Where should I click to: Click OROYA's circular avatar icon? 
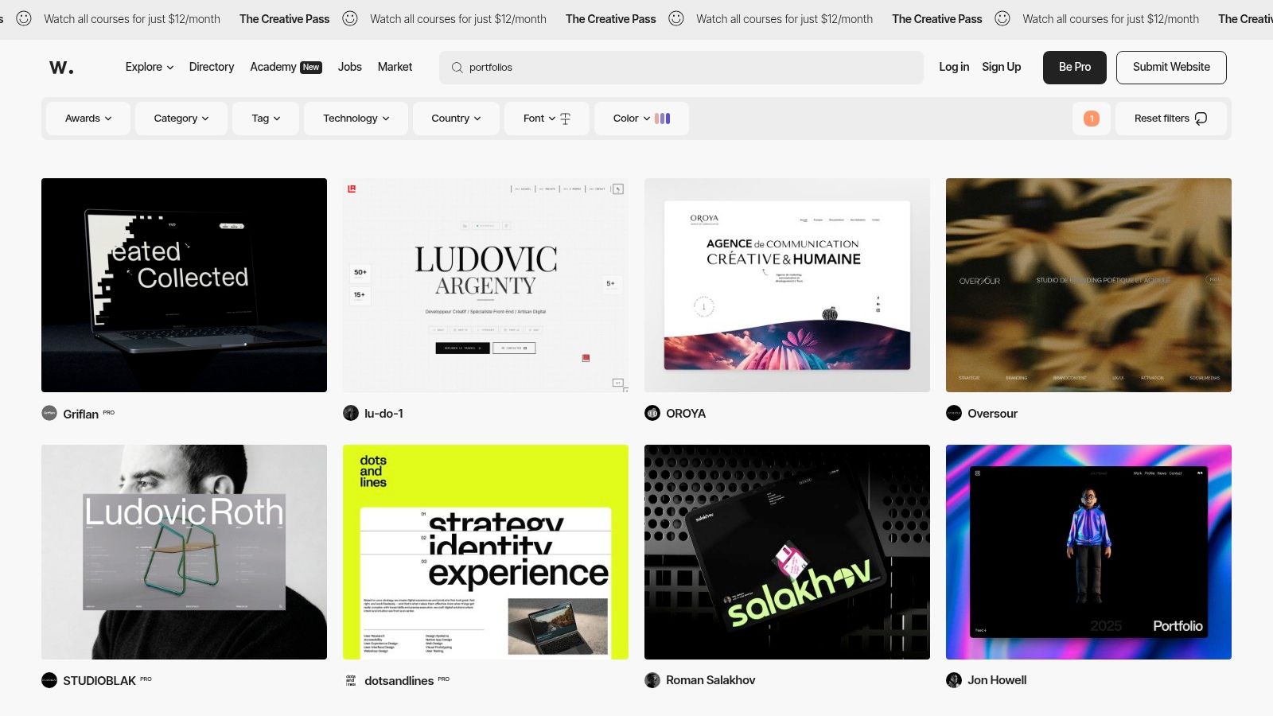click(652, 413)
